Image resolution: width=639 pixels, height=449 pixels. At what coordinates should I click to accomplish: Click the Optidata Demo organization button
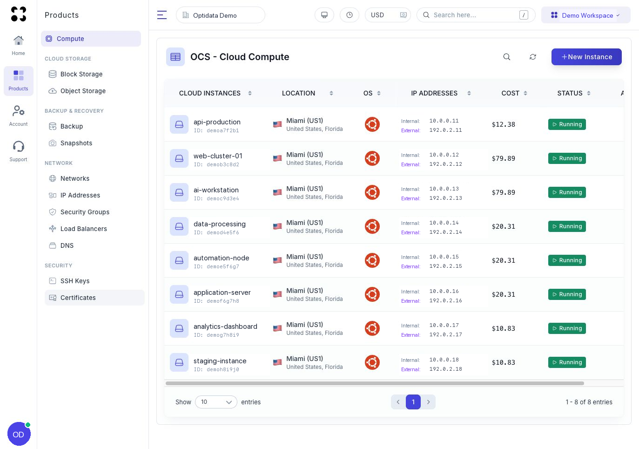pos(221,15)
